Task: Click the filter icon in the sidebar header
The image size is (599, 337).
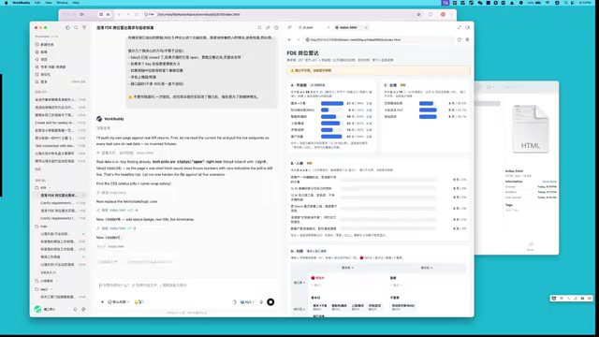Action: [84, 27]
